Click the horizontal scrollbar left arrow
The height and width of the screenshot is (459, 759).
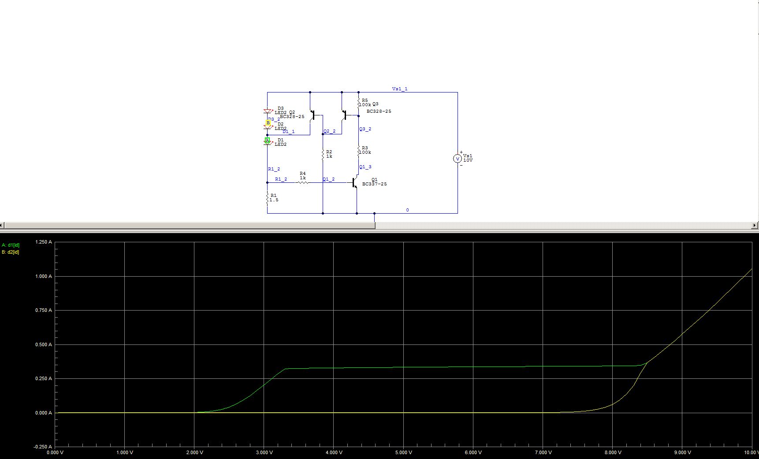(x=2, y=226)
